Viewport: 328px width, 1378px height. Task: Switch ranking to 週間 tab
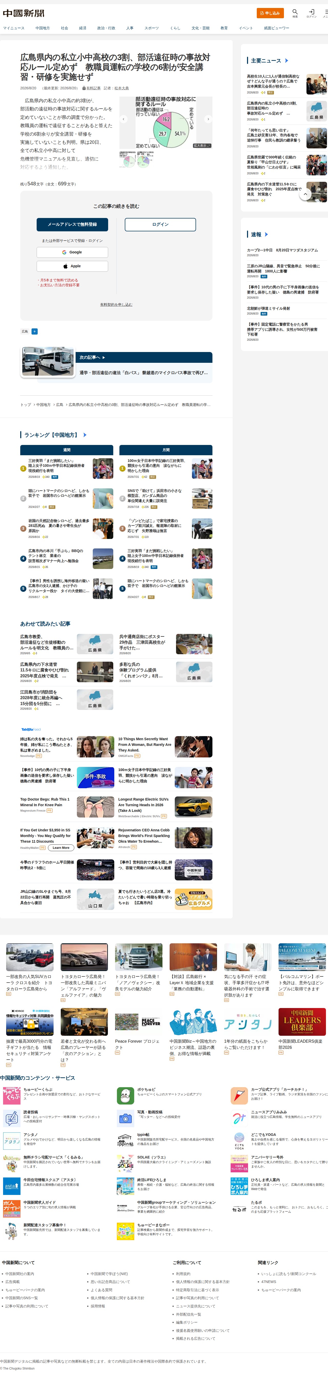pos(67,450)
